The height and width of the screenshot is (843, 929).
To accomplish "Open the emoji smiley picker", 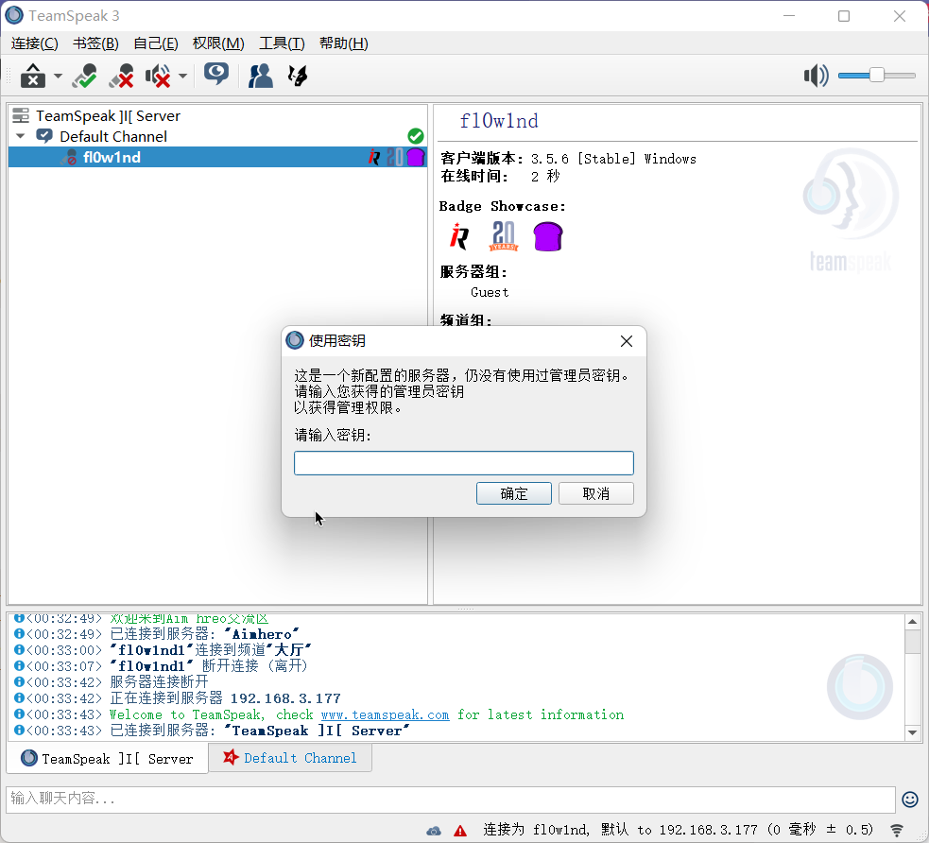I will coord(910,800).
